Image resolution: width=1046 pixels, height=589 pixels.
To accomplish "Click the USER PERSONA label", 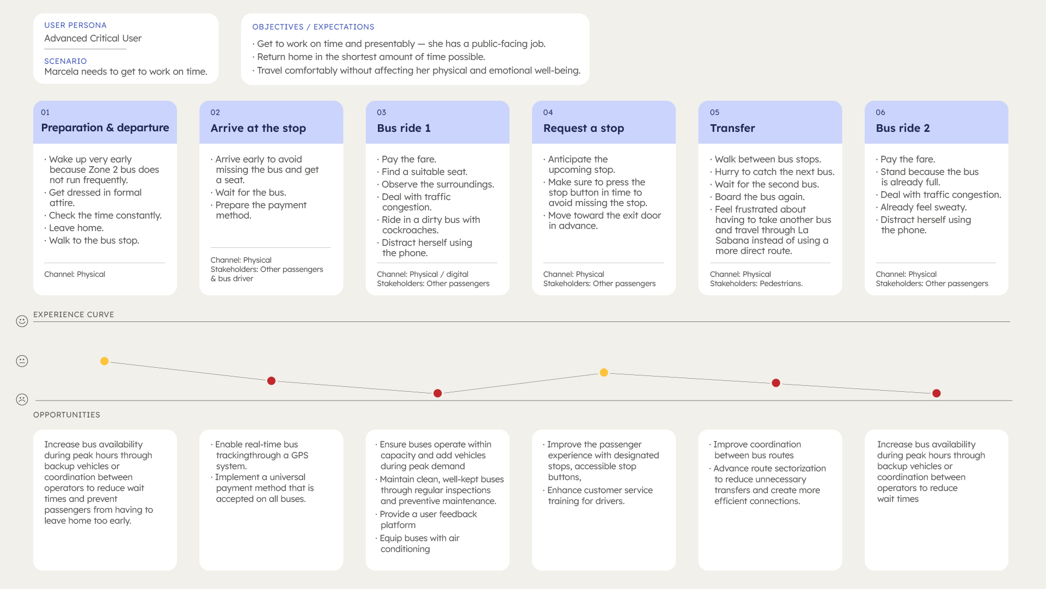I will coord(75,25).
